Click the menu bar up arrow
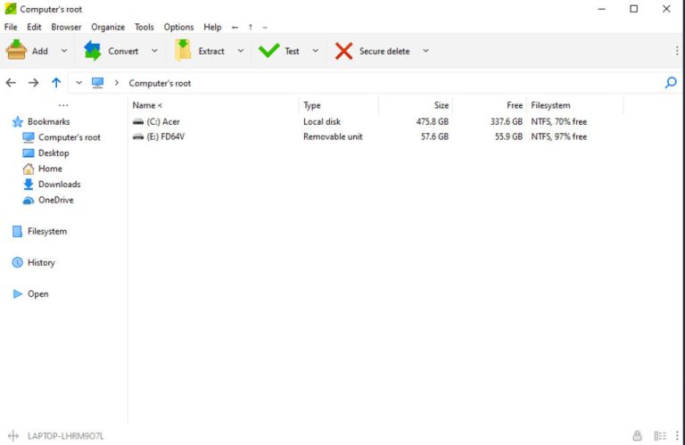This screenshot has width=685, height=445. pyautogui.click(x=251, y=27)
